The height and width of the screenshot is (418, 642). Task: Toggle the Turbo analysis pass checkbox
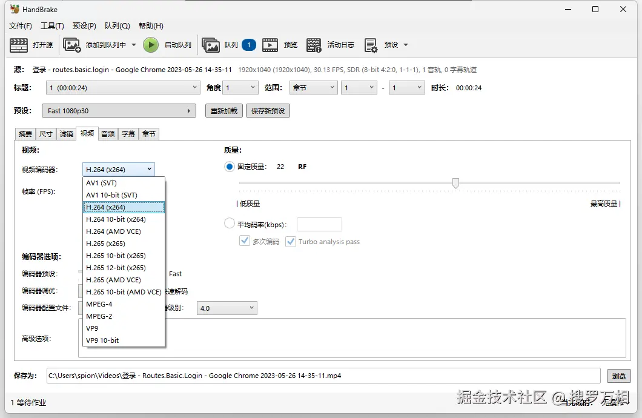291,242
